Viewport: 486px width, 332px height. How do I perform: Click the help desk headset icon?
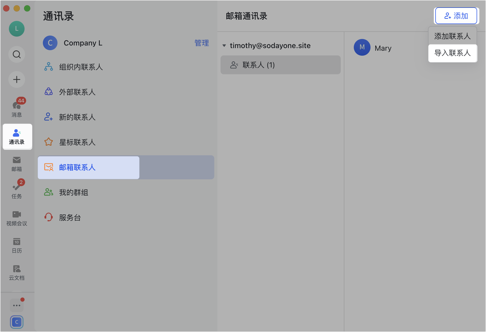pyautogui.click(x=49, y=217)
